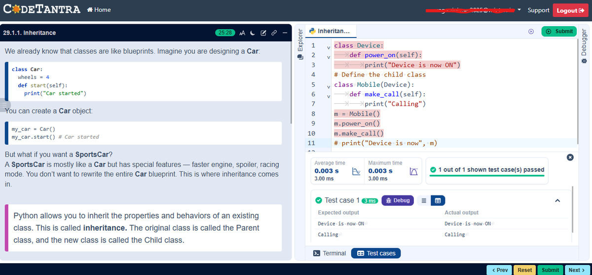This screenshot has width=592, height=275.
Task: Click the Test case 1 green check icon
Action: pos(319,200)
